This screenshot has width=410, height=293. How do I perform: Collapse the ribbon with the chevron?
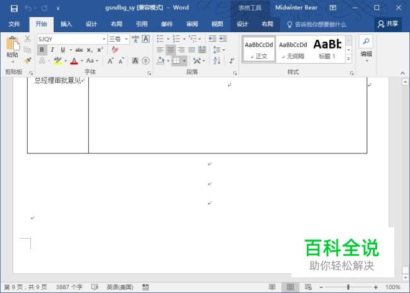tap(402, 73)
